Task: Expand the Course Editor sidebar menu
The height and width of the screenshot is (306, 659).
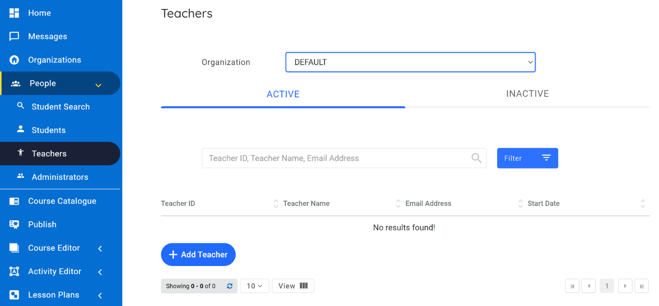Action: click(x=100, y=248)
